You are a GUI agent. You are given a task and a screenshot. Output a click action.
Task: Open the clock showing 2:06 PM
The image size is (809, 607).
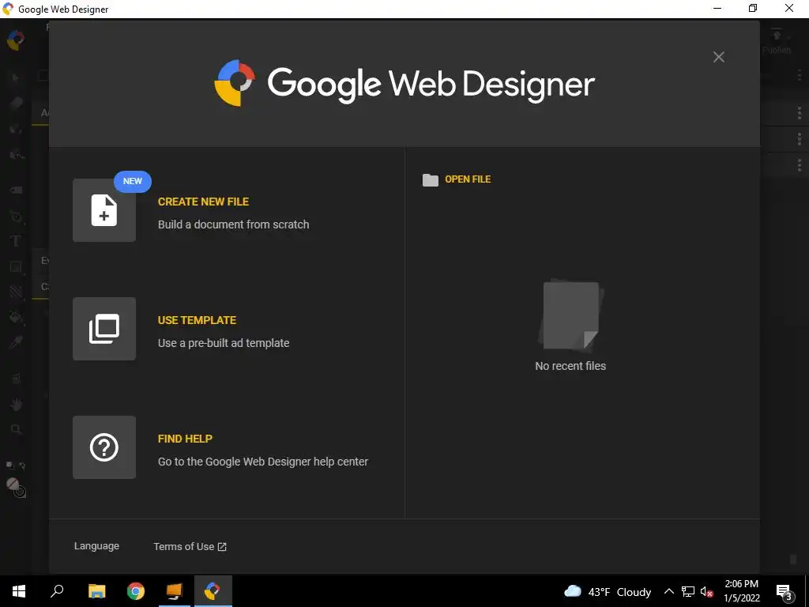[741, 591]
